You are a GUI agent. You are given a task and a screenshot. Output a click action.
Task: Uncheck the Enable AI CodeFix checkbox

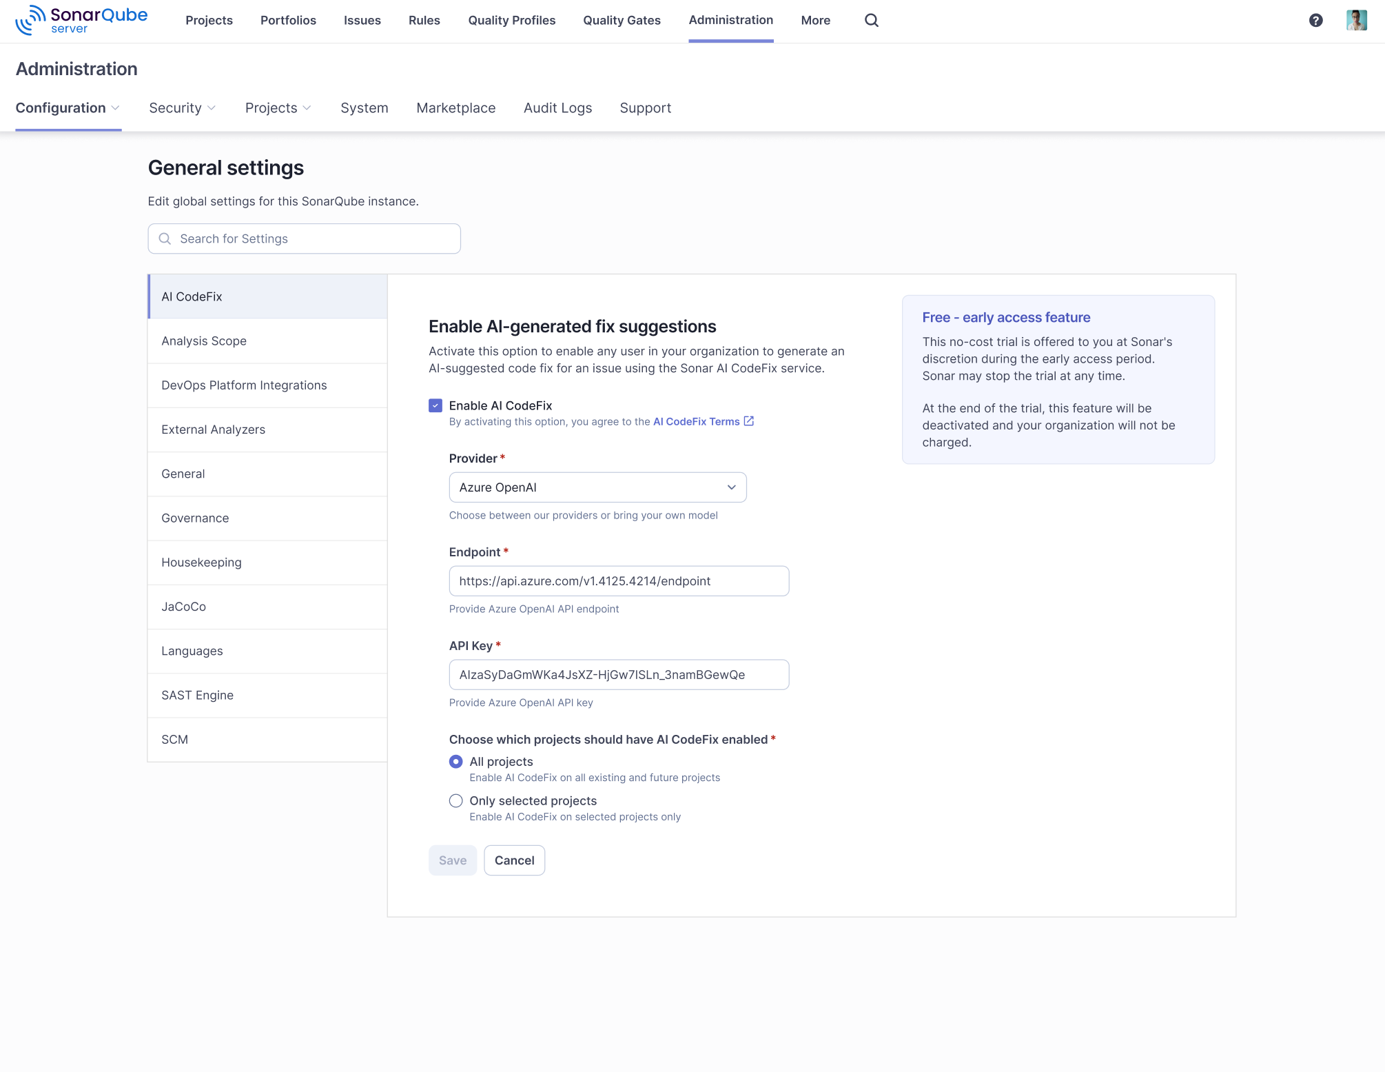[x=435, y=405]
